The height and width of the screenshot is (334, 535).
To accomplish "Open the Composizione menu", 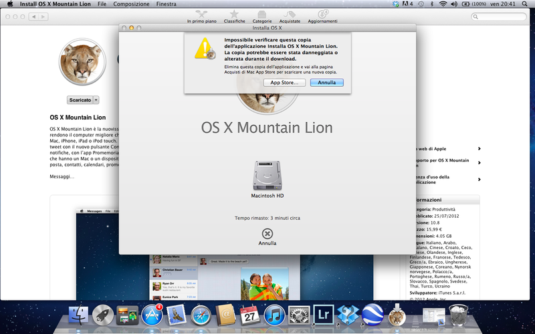I will coord(131,4).
